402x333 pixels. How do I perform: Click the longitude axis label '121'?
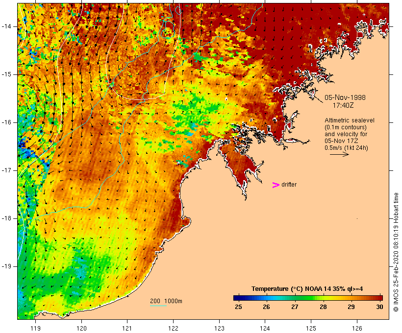click(127, 328)
